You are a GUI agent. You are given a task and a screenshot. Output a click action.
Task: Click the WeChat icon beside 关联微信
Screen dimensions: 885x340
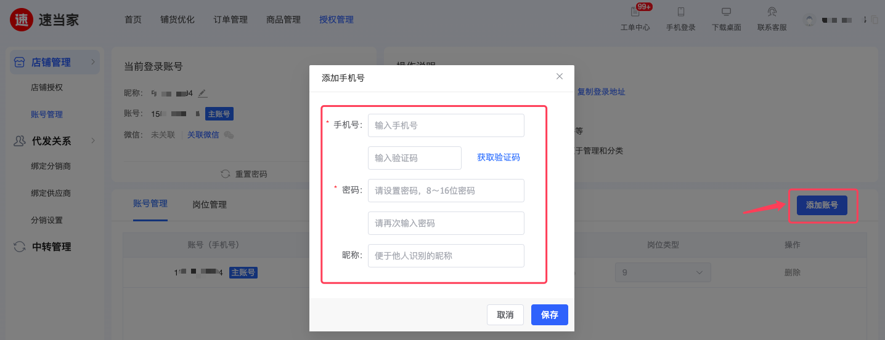point(229,135)
